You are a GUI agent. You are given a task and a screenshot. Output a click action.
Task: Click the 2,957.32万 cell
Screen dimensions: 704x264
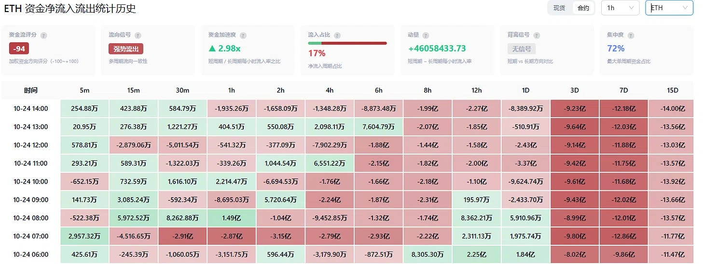click(x=84, y=236)
